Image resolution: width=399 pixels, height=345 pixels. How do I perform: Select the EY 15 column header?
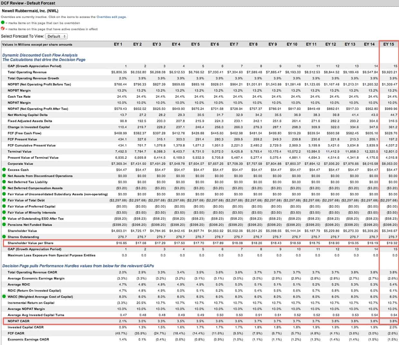click(389, 44)
